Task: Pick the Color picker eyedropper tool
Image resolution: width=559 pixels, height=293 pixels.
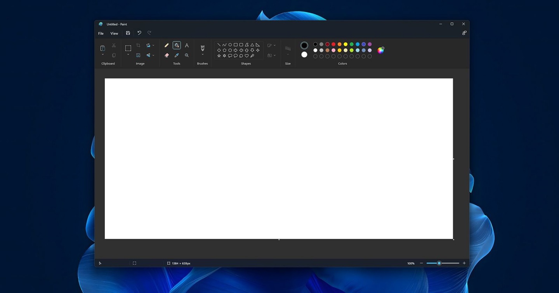Action: (x=177, y=55)
